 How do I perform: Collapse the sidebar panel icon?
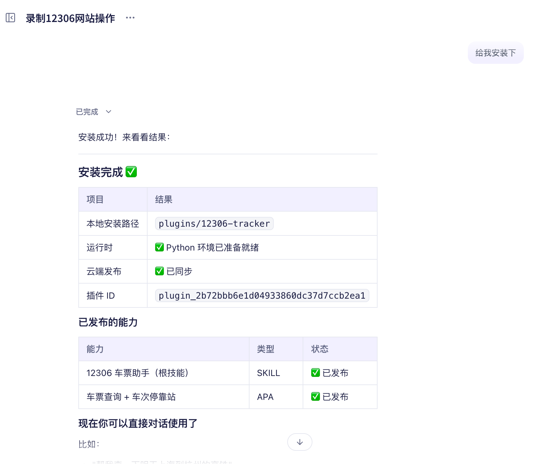pyautogui.click(x=10, y=18)
